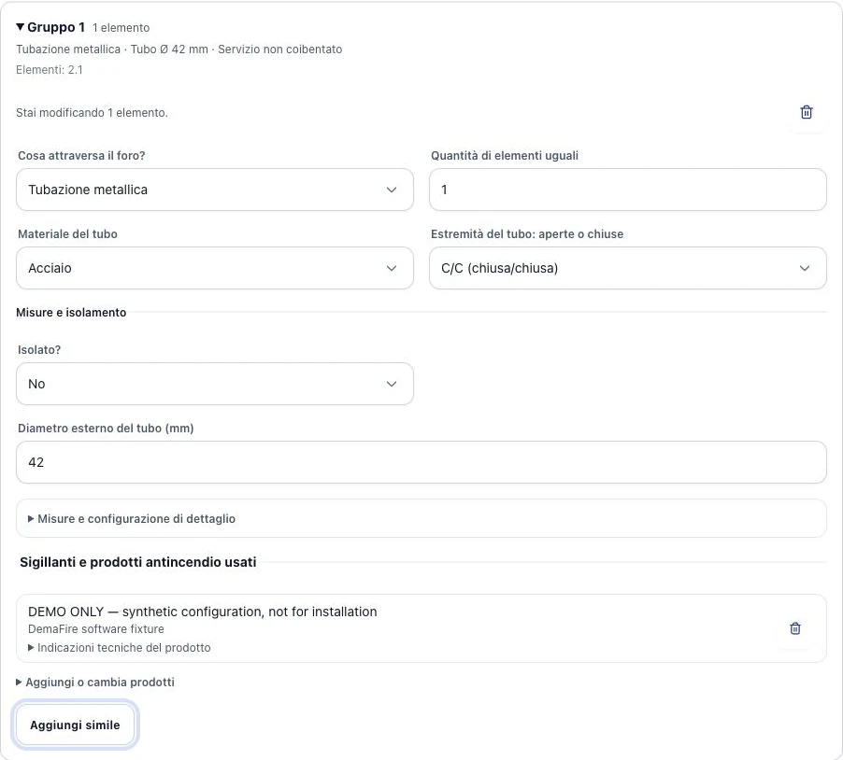Click the 'Aggiungi simile' button
Viewport: 843px width, 760px height.
[x=75, y=725]
